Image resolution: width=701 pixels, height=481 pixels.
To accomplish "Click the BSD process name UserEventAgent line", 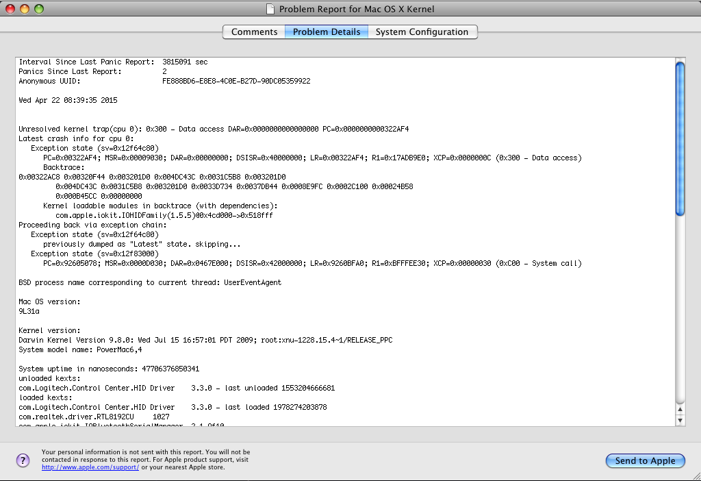I will pos(150,282).
